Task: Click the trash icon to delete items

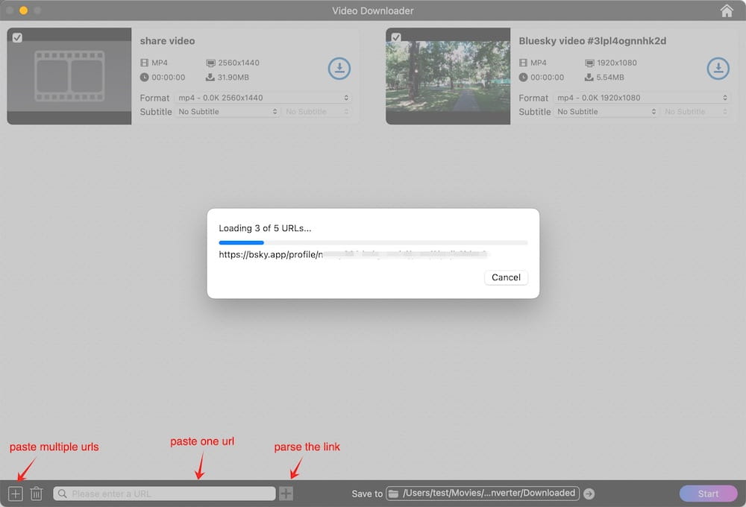Action: click(36, 494)
